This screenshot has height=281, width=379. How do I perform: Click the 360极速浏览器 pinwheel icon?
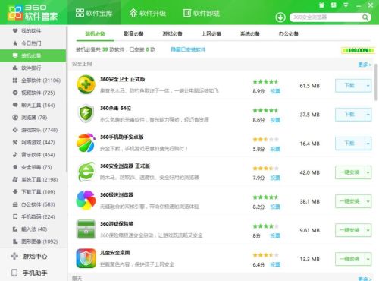click(86, 200)
